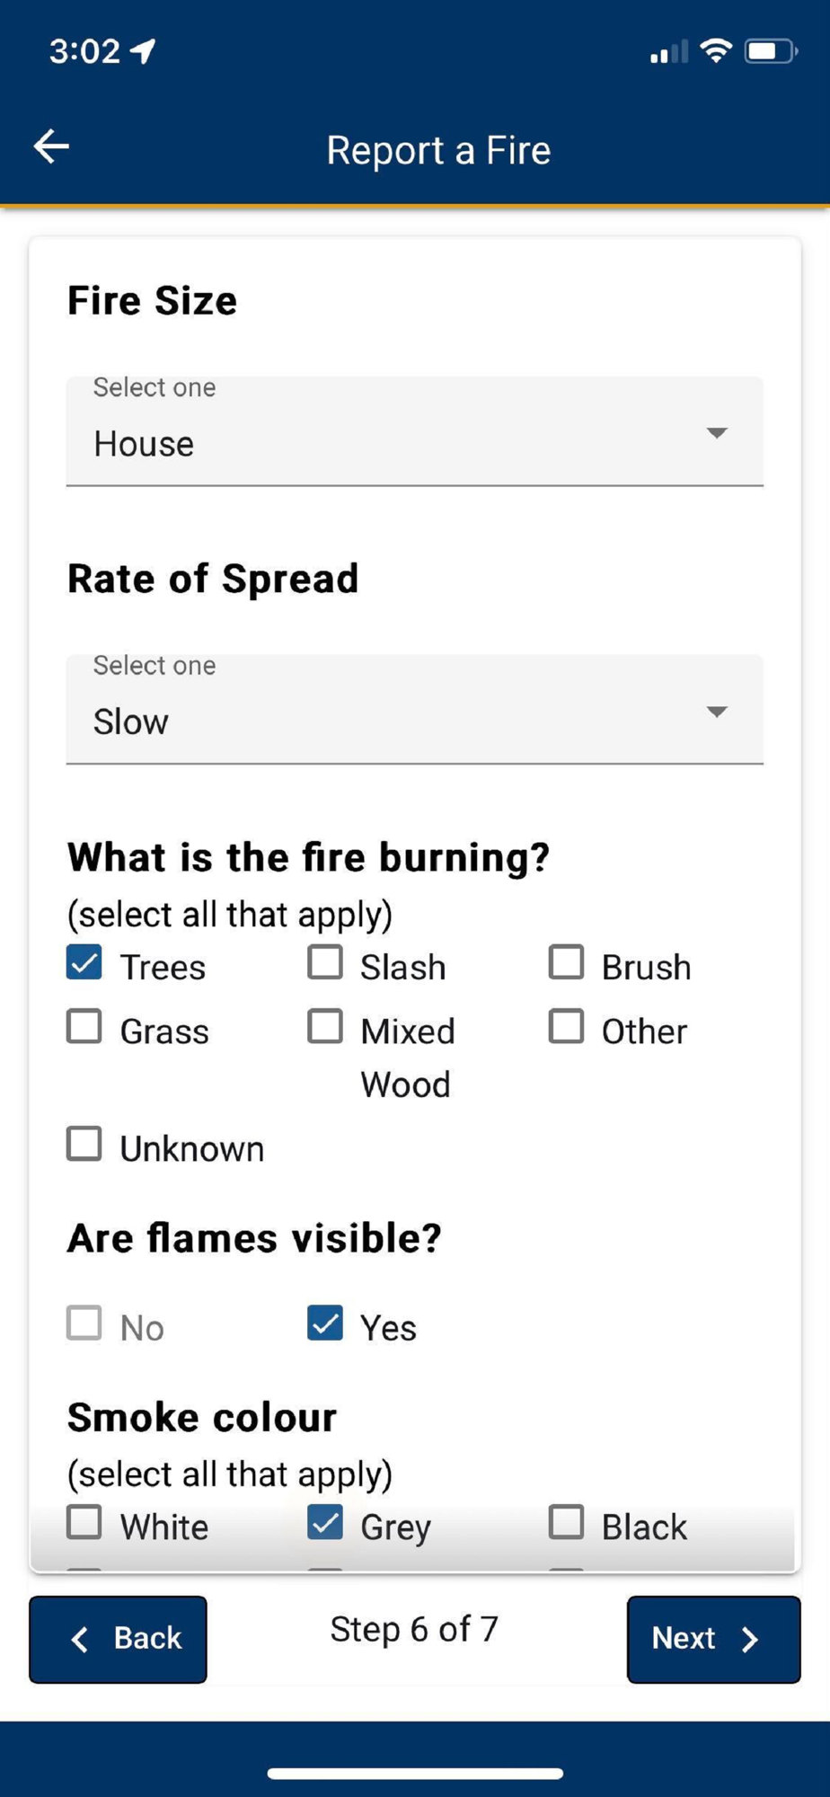Check the Black smoke colour box
This screenshot has width=830, height=1797.
(566, 1522)
